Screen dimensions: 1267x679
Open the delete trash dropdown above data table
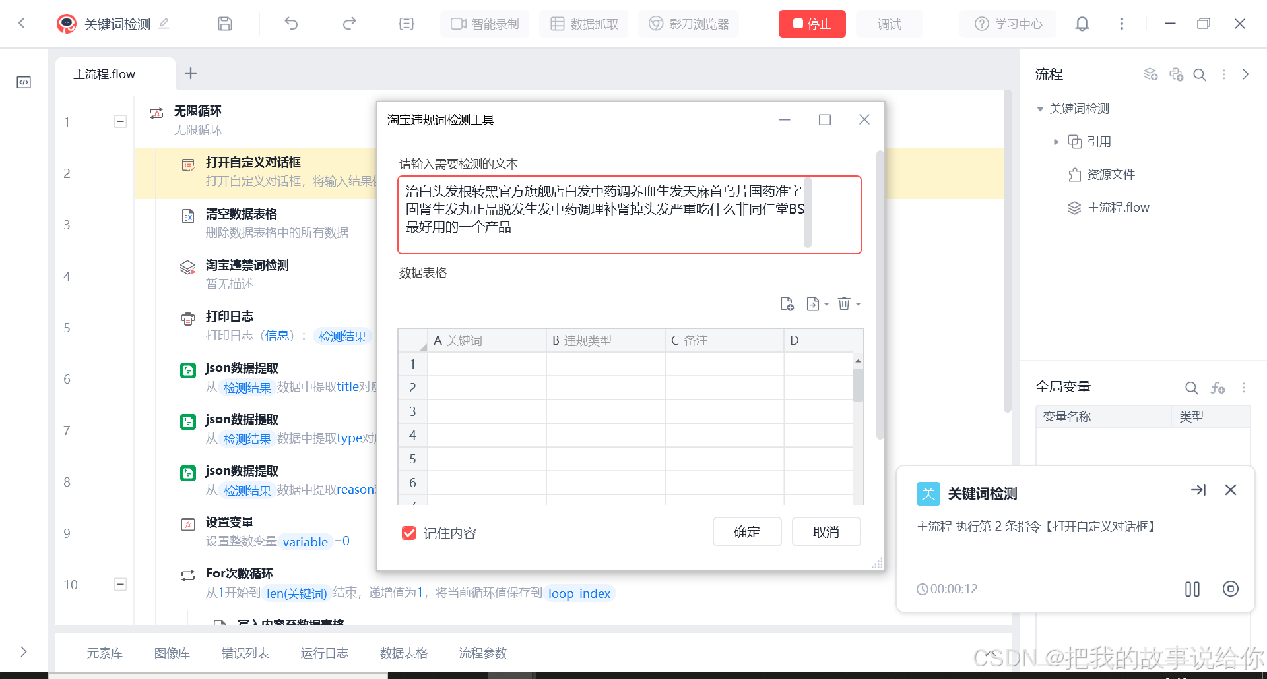pos(849,304)
